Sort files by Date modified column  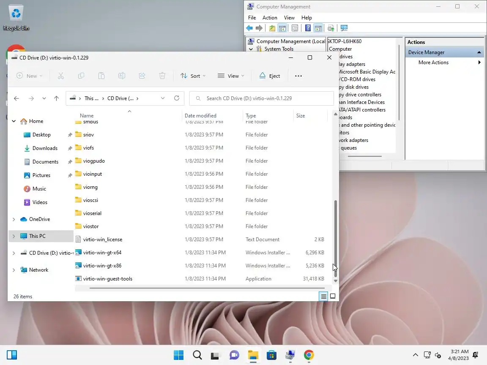pos(200,115)
